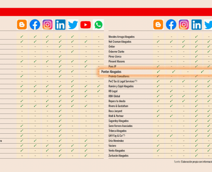Screen dimensions: 212x172
Task: Select the Ramón y Cajal Abogados name
Action: [x=121, y=86]
